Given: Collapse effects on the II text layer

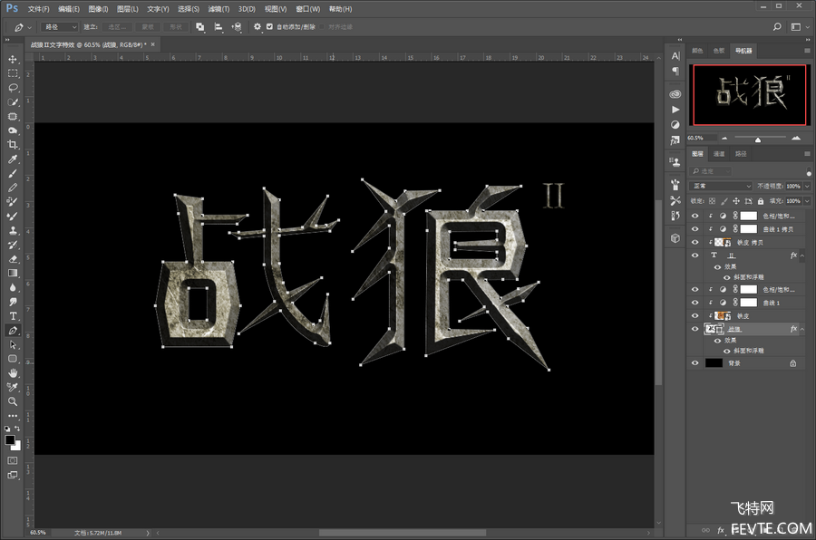Looking at the screenshot, I should [802, 256].
